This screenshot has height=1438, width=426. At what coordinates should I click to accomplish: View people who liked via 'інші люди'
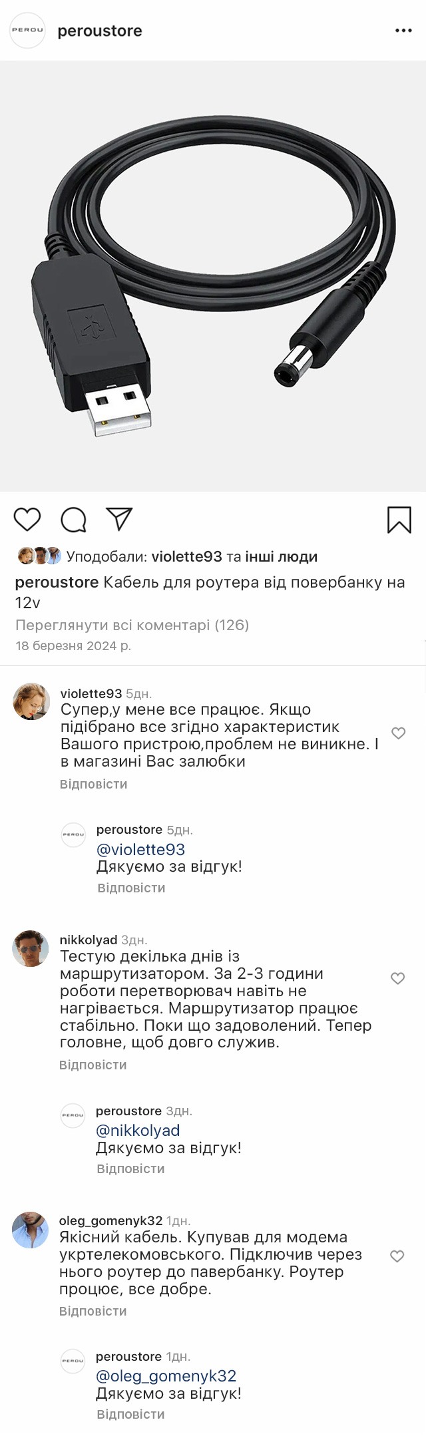pos(281,556)
